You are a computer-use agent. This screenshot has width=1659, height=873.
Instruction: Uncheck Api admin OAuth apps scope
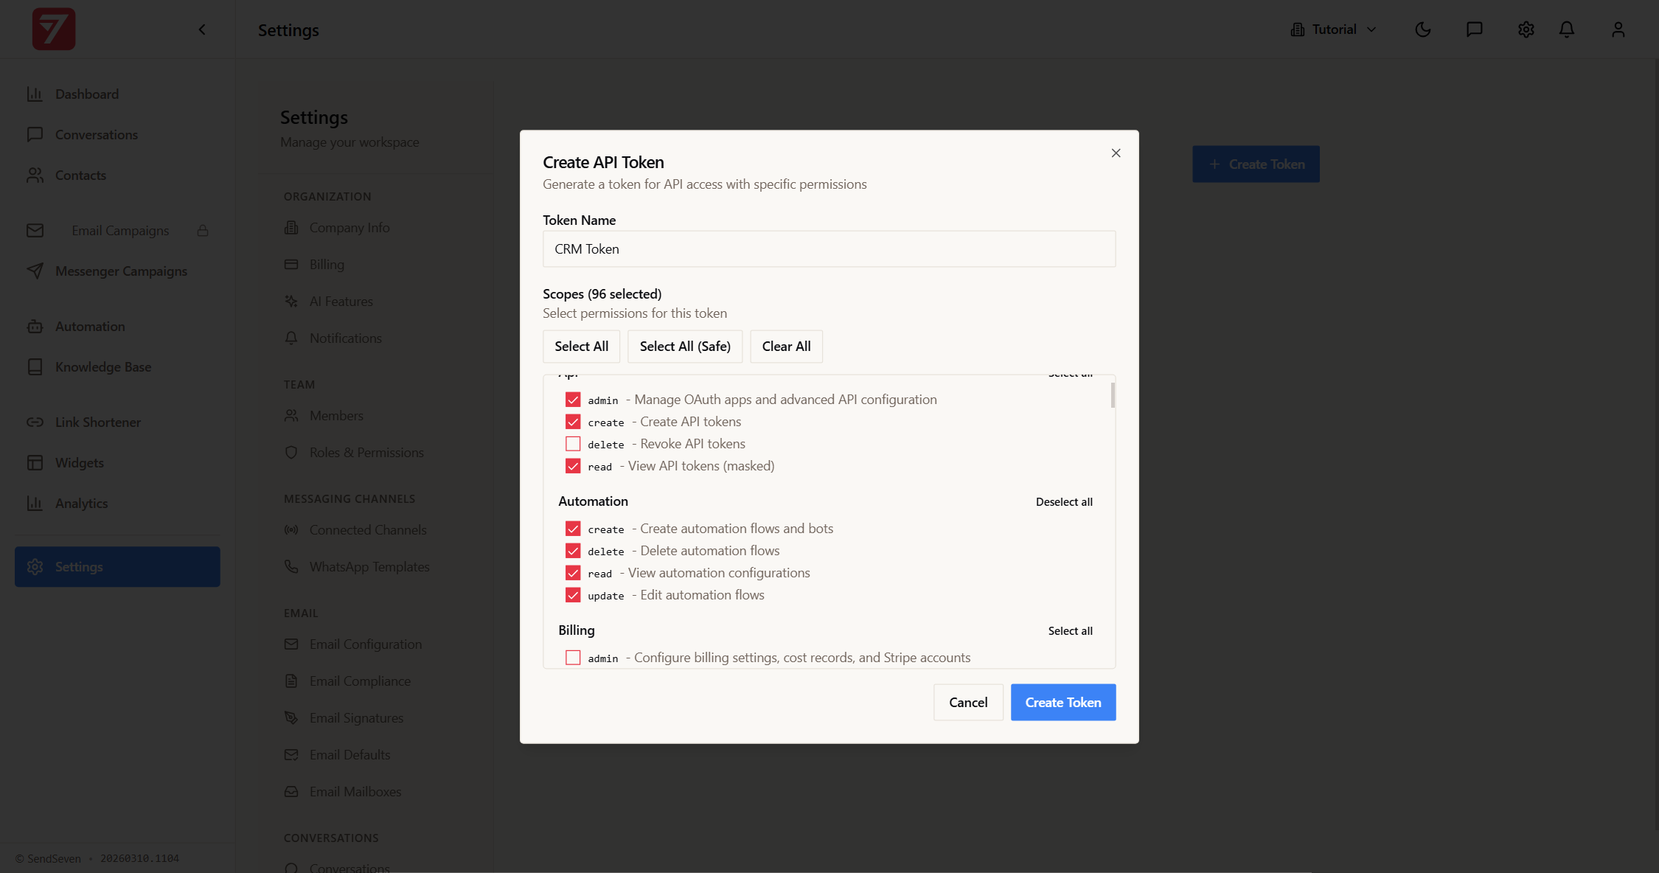[573, 400]
